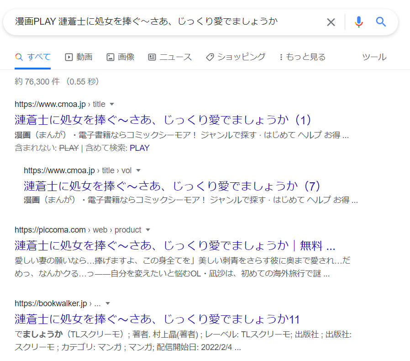Click the 含めて検索 PLAY link
This screenshot has width=410, height=361.
(x=139, y=148)
